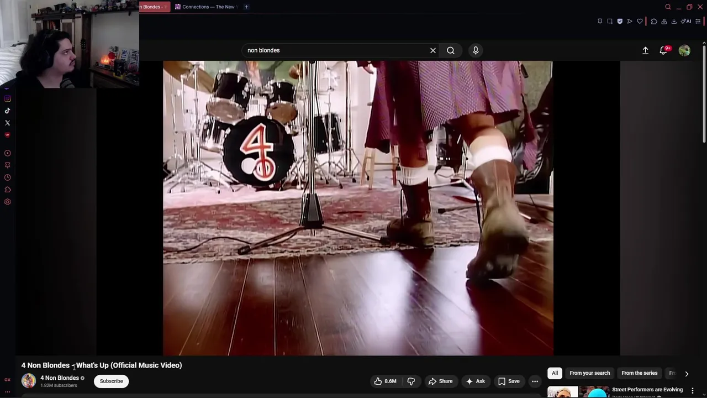707x398 pixels.
Task: Open the sidebar player icon
Action: click(8, 153)
